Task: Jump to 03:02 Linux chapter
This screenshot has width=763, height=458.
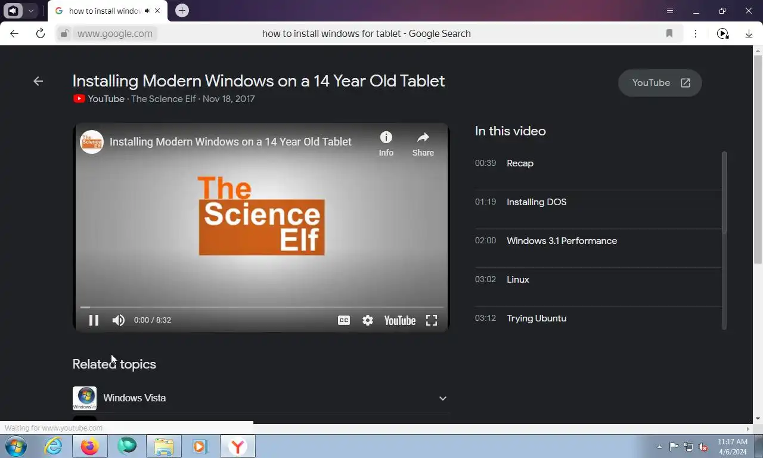Action: pyautogui.click(x=598, y=280)
